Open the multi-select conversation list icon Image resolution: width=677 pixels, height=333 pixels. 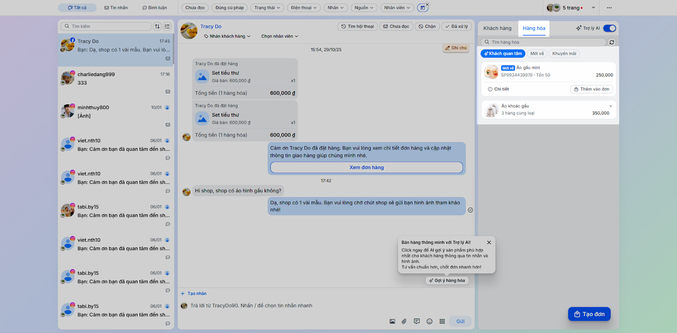[167, 26]
